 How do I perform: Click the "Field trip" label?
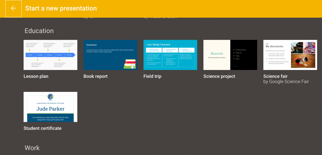coord(153,77)
